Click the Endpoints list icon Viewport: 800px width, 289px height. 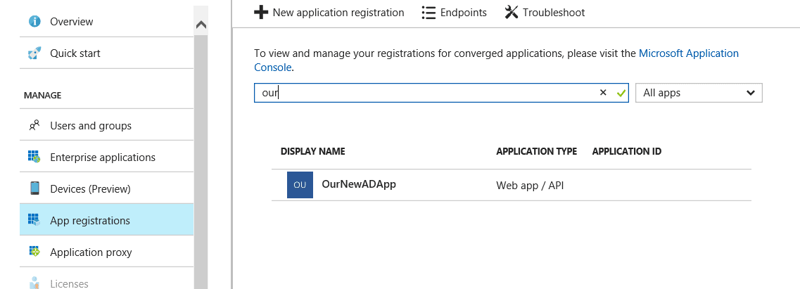coord(428,12)
